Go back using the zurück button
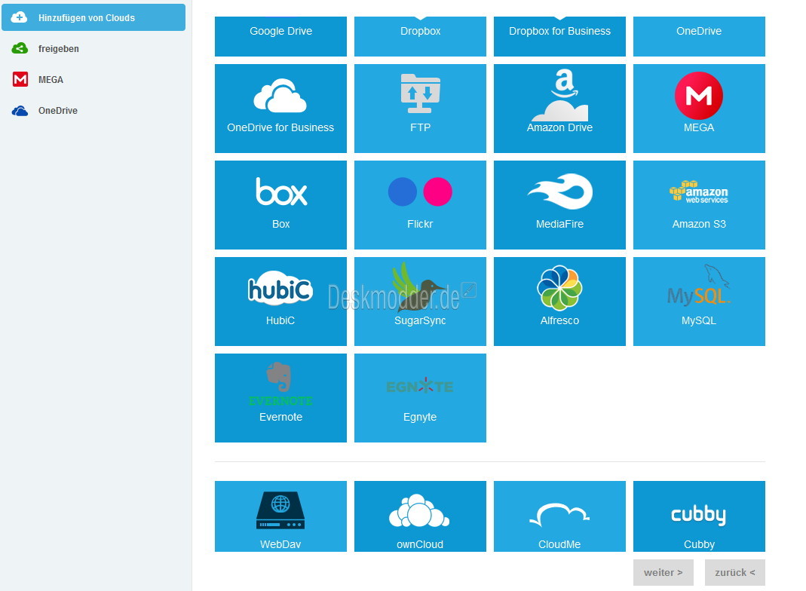This screenshot has width=806, height=591. [735, 572]
